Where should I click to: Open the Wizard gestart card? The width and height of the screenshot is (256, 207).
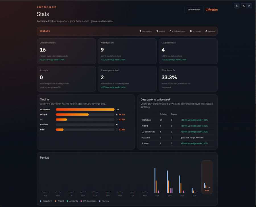[x=127, y=51]
